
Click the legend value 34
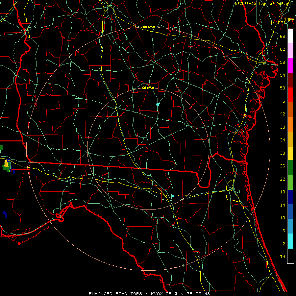283,140
